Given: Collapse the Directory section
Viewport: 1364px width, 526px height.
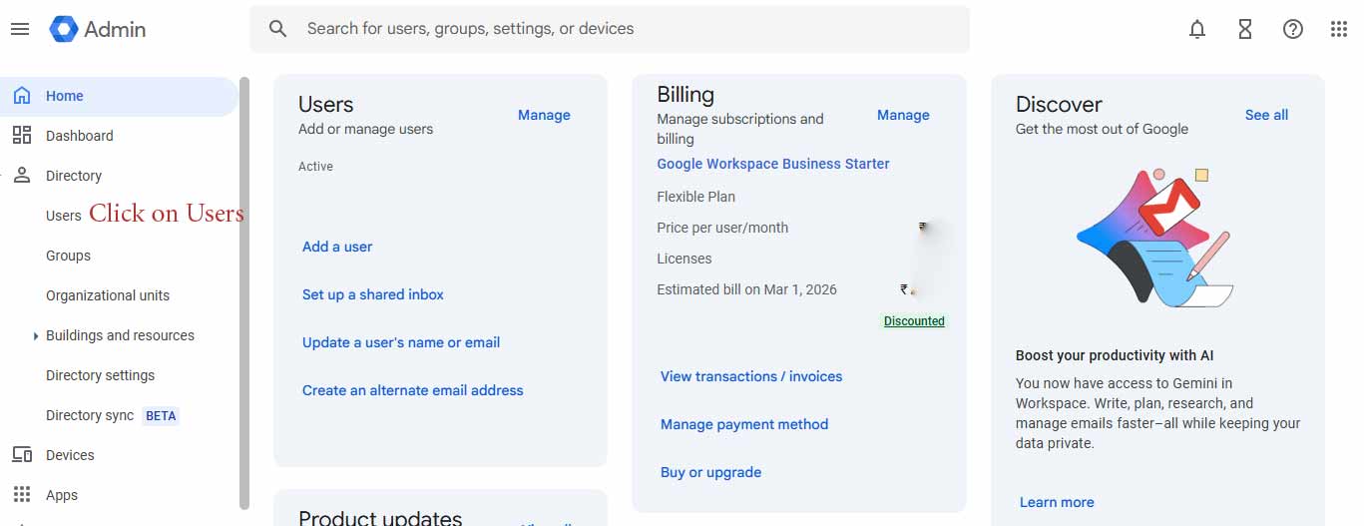Looking at the screenshot, I should 74,176.
